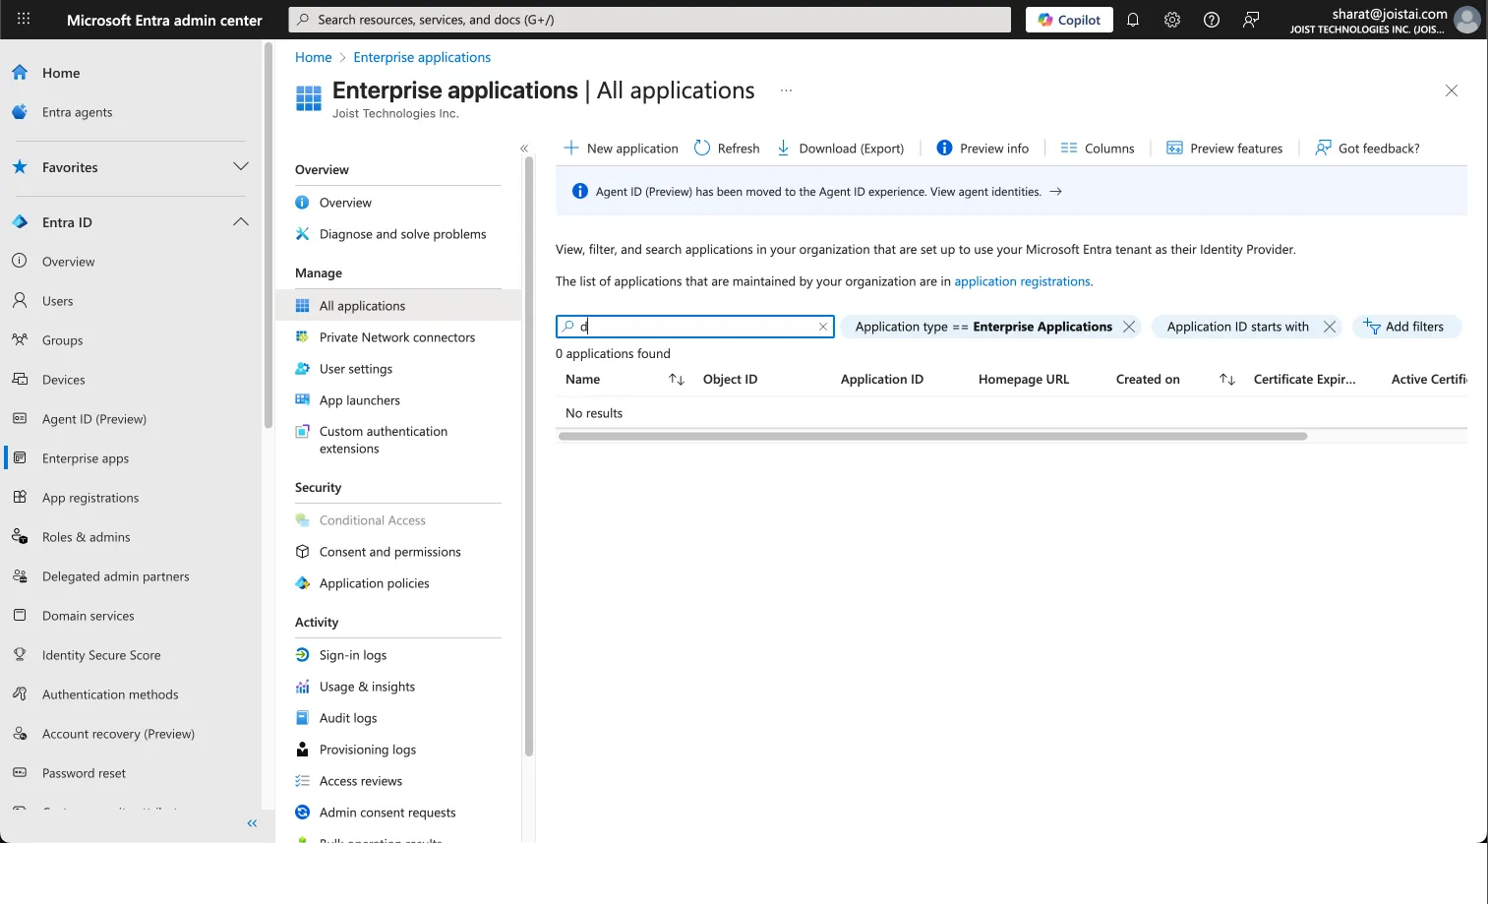Remove Application ID starts with filter
The height and width of the screenshot is (904, 1488).
tap(1330, 327)
